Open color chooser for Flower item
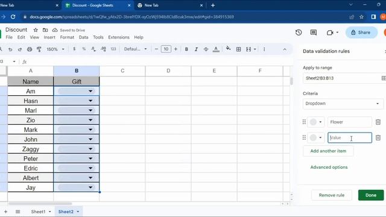Screen dimensions: 386x217 [x=316, y=122]
